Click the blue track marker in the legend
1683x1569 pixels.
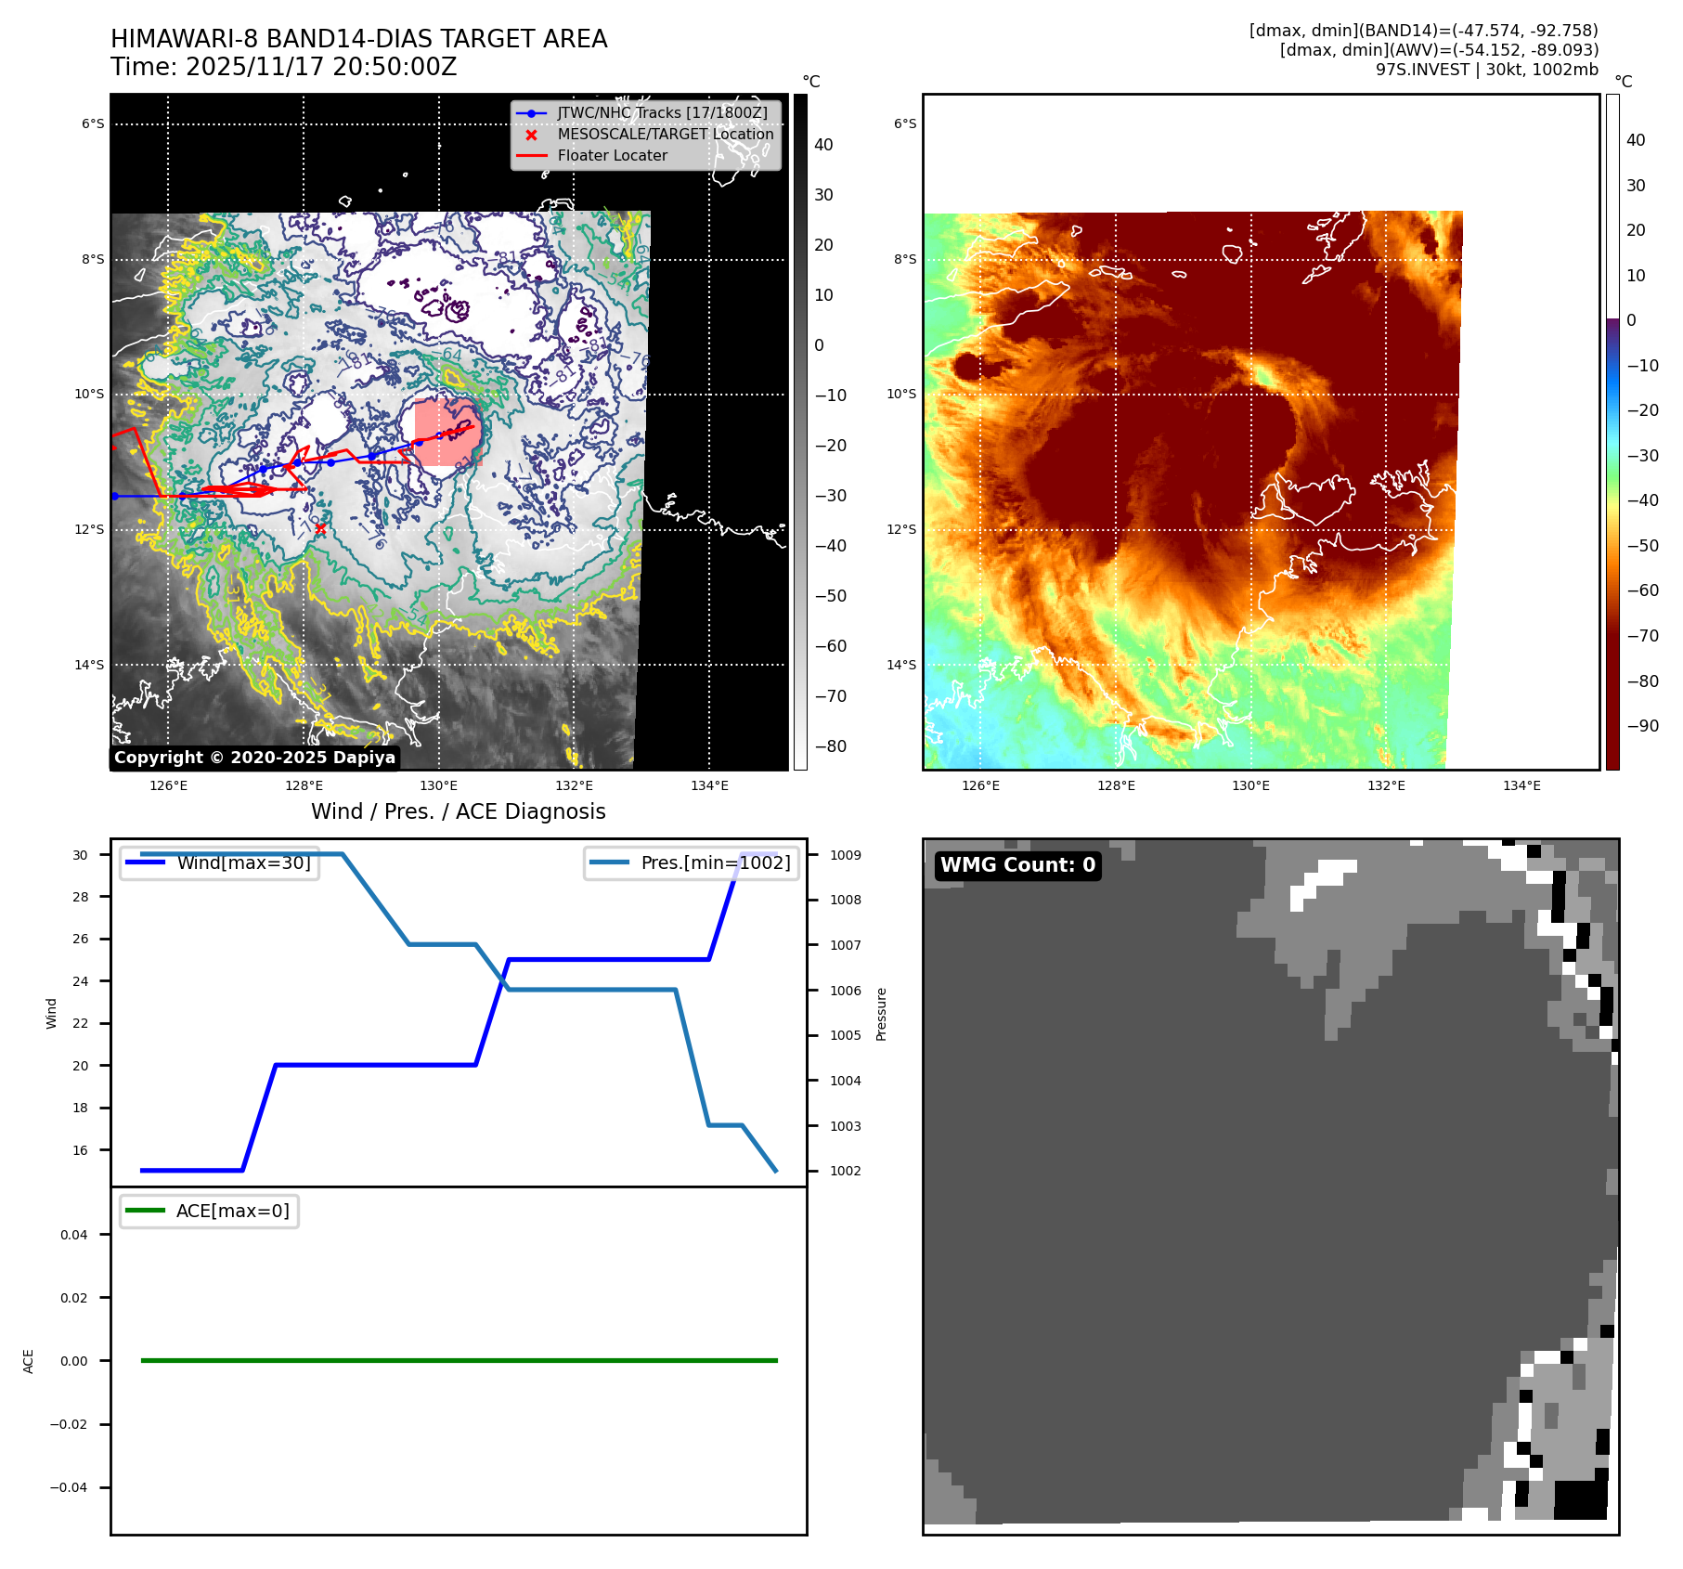coord(531,113)
